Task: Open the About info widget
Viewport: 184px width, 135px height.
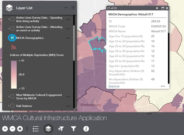Action: (86, 129)
